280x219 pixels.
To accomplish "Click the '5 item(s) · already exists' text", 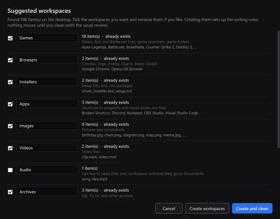I will (x=105, y=102).
